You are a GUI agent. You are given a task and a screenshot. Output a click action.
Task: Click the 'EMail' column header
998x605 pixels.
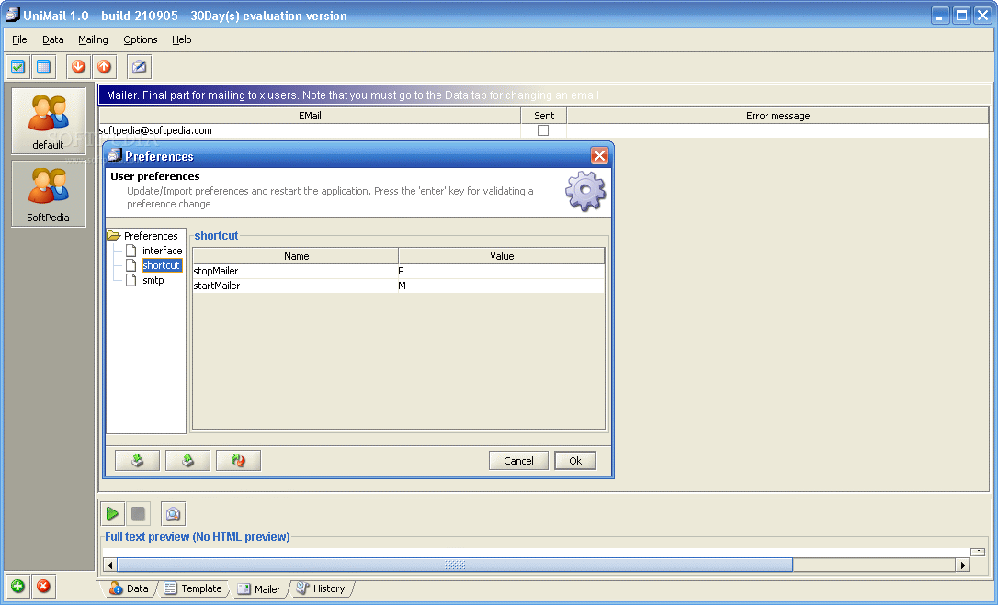click(x=310, y=115)
